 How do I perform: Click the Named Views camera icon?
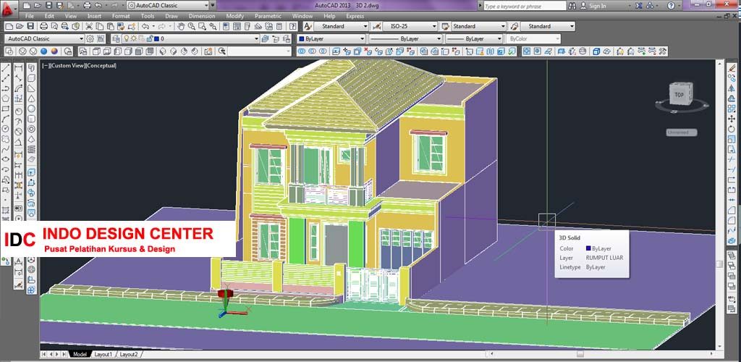pyautogui.click(x=208, y=51)
